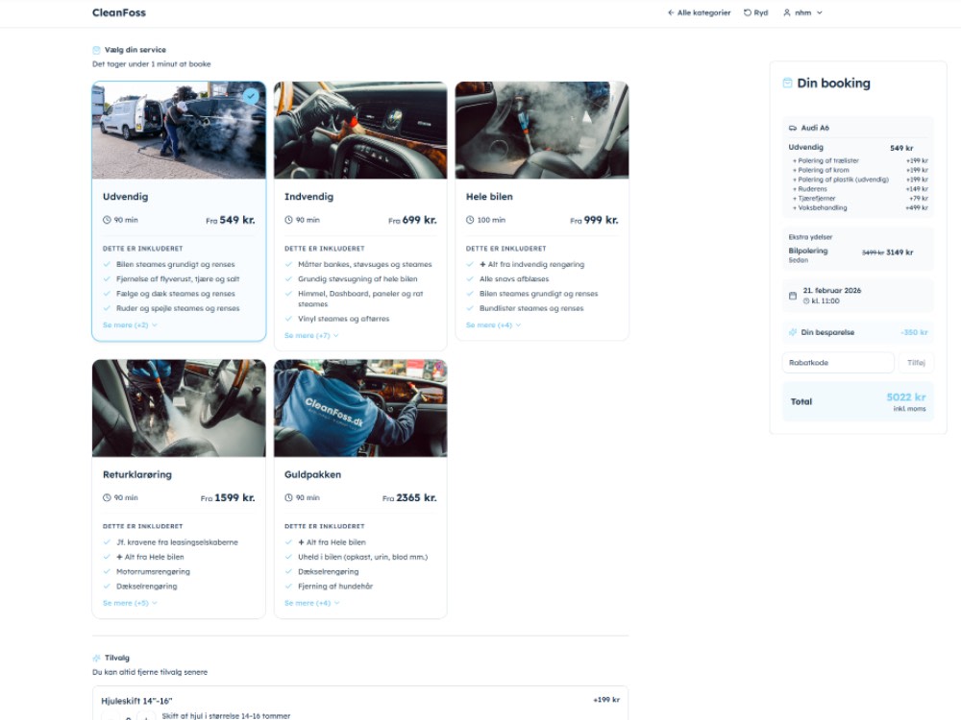The height and width of the screenshot is (720, 961).
Task: Go back to Alle kategorier
Action: 699,12
